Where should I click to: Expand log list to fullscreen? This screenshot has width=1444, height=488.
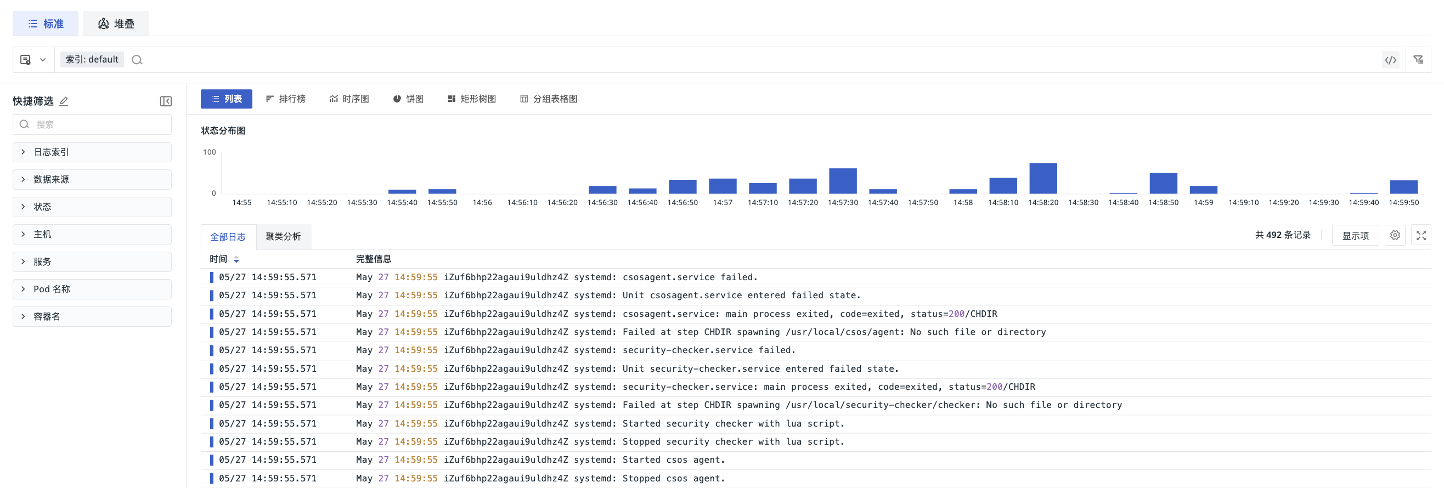1421,235
